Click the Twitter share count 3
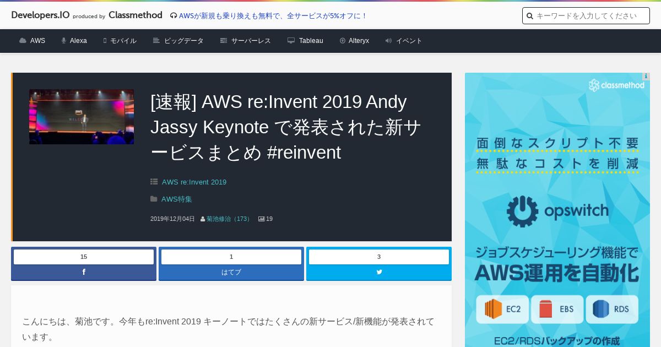 coord(379,257)
